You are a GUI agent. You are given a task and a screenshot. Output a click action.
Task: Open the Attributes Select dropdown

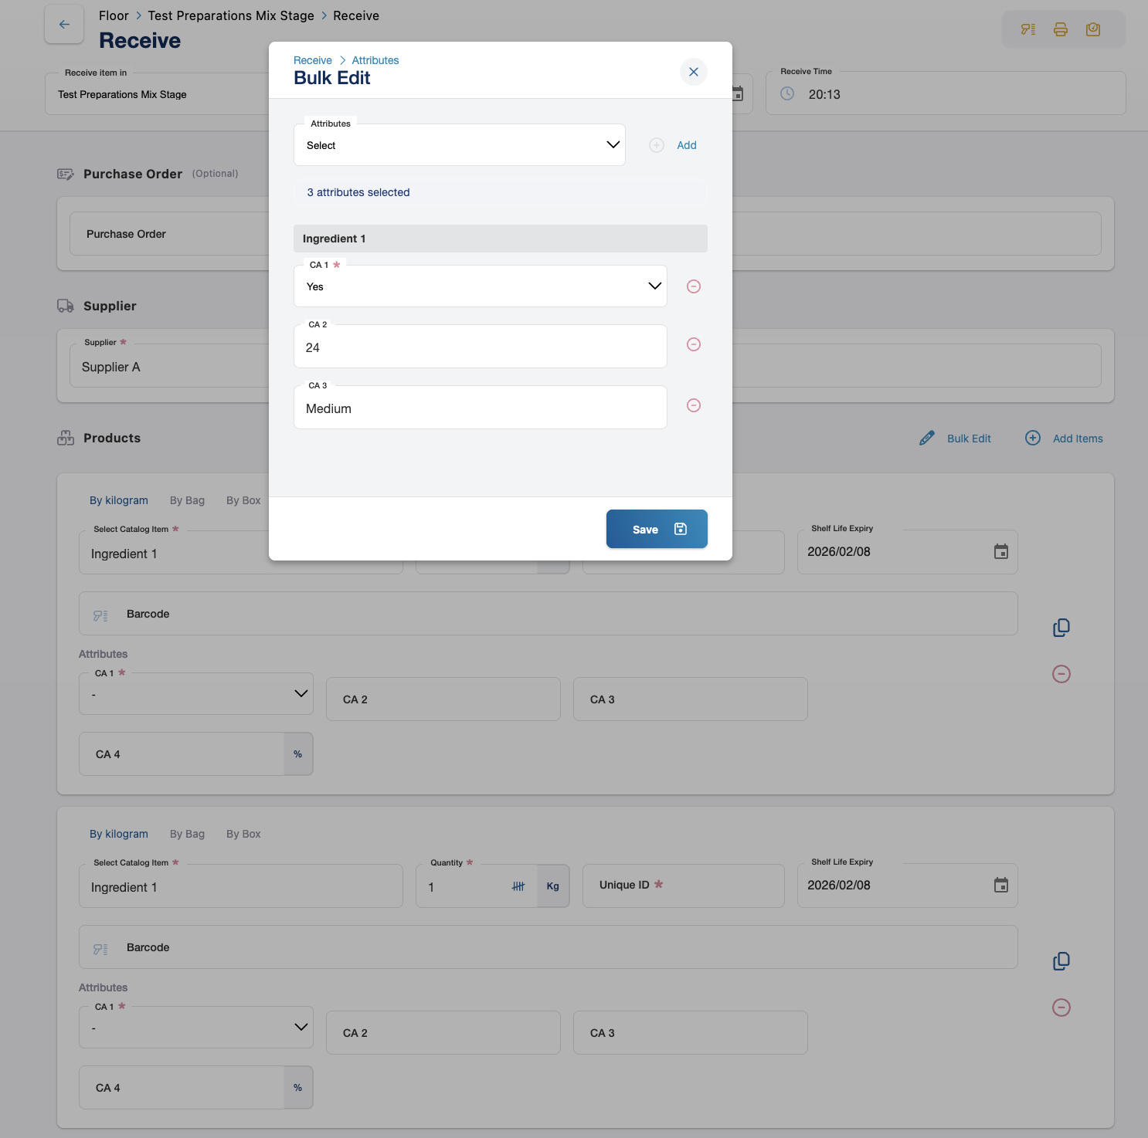tap(459, 145)
